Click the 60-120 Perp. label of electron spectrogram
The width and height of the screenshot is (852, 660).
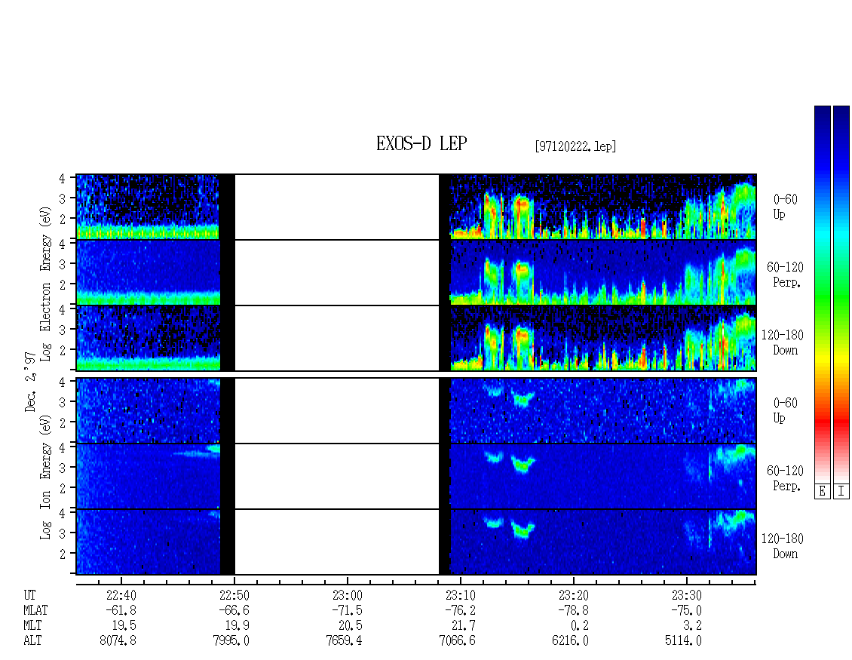(x=785, y=275)
